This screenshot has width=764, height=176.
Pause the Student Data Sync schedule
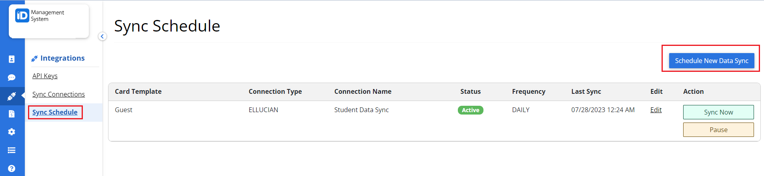[x=718, y=130]
